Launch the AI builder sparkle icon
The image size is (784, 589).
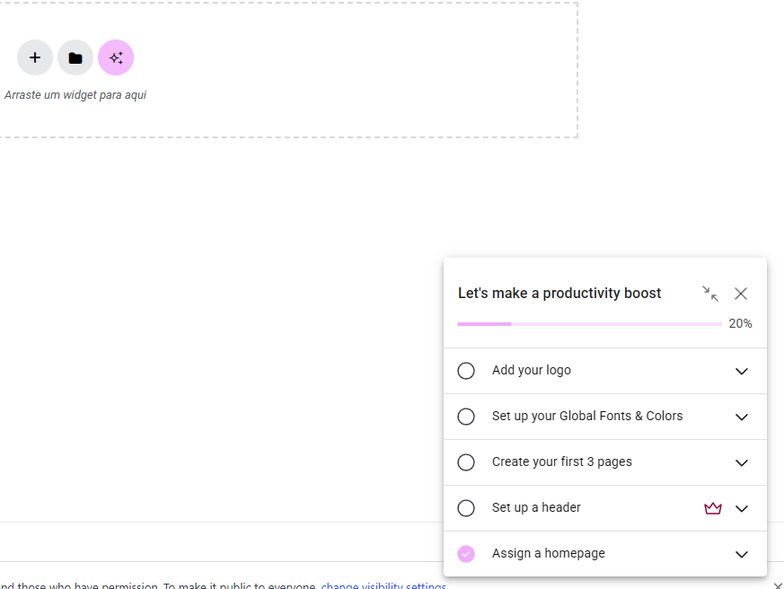click(116, 57)
